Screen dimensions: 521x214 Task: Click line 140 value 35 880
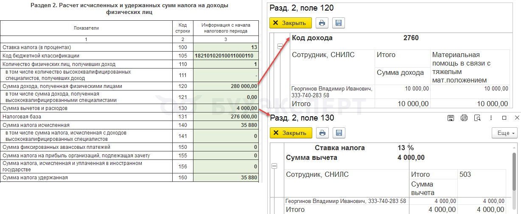click(226, 125)
